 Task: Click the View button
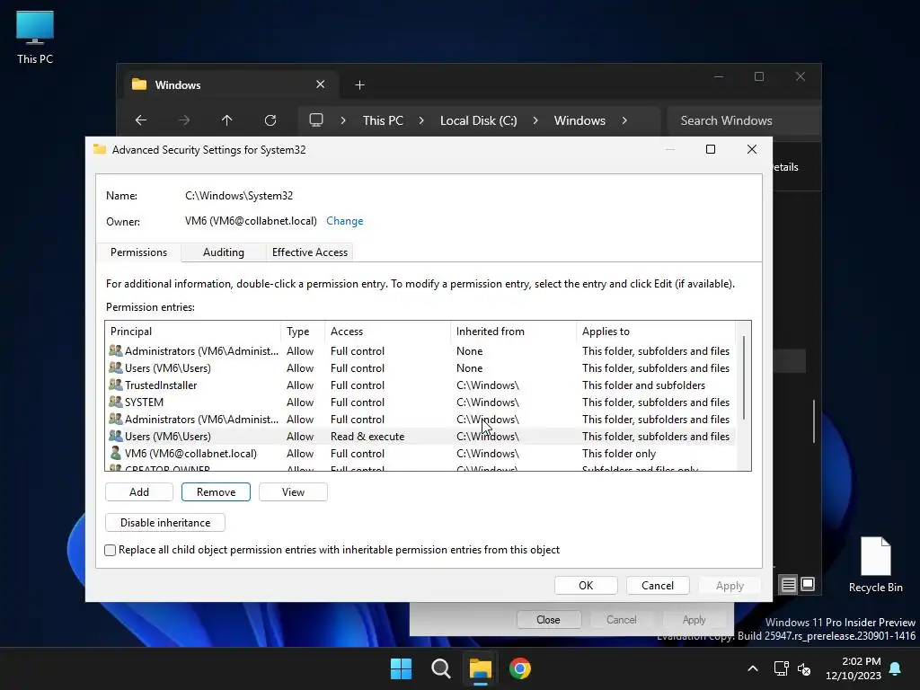pos(293,492)
